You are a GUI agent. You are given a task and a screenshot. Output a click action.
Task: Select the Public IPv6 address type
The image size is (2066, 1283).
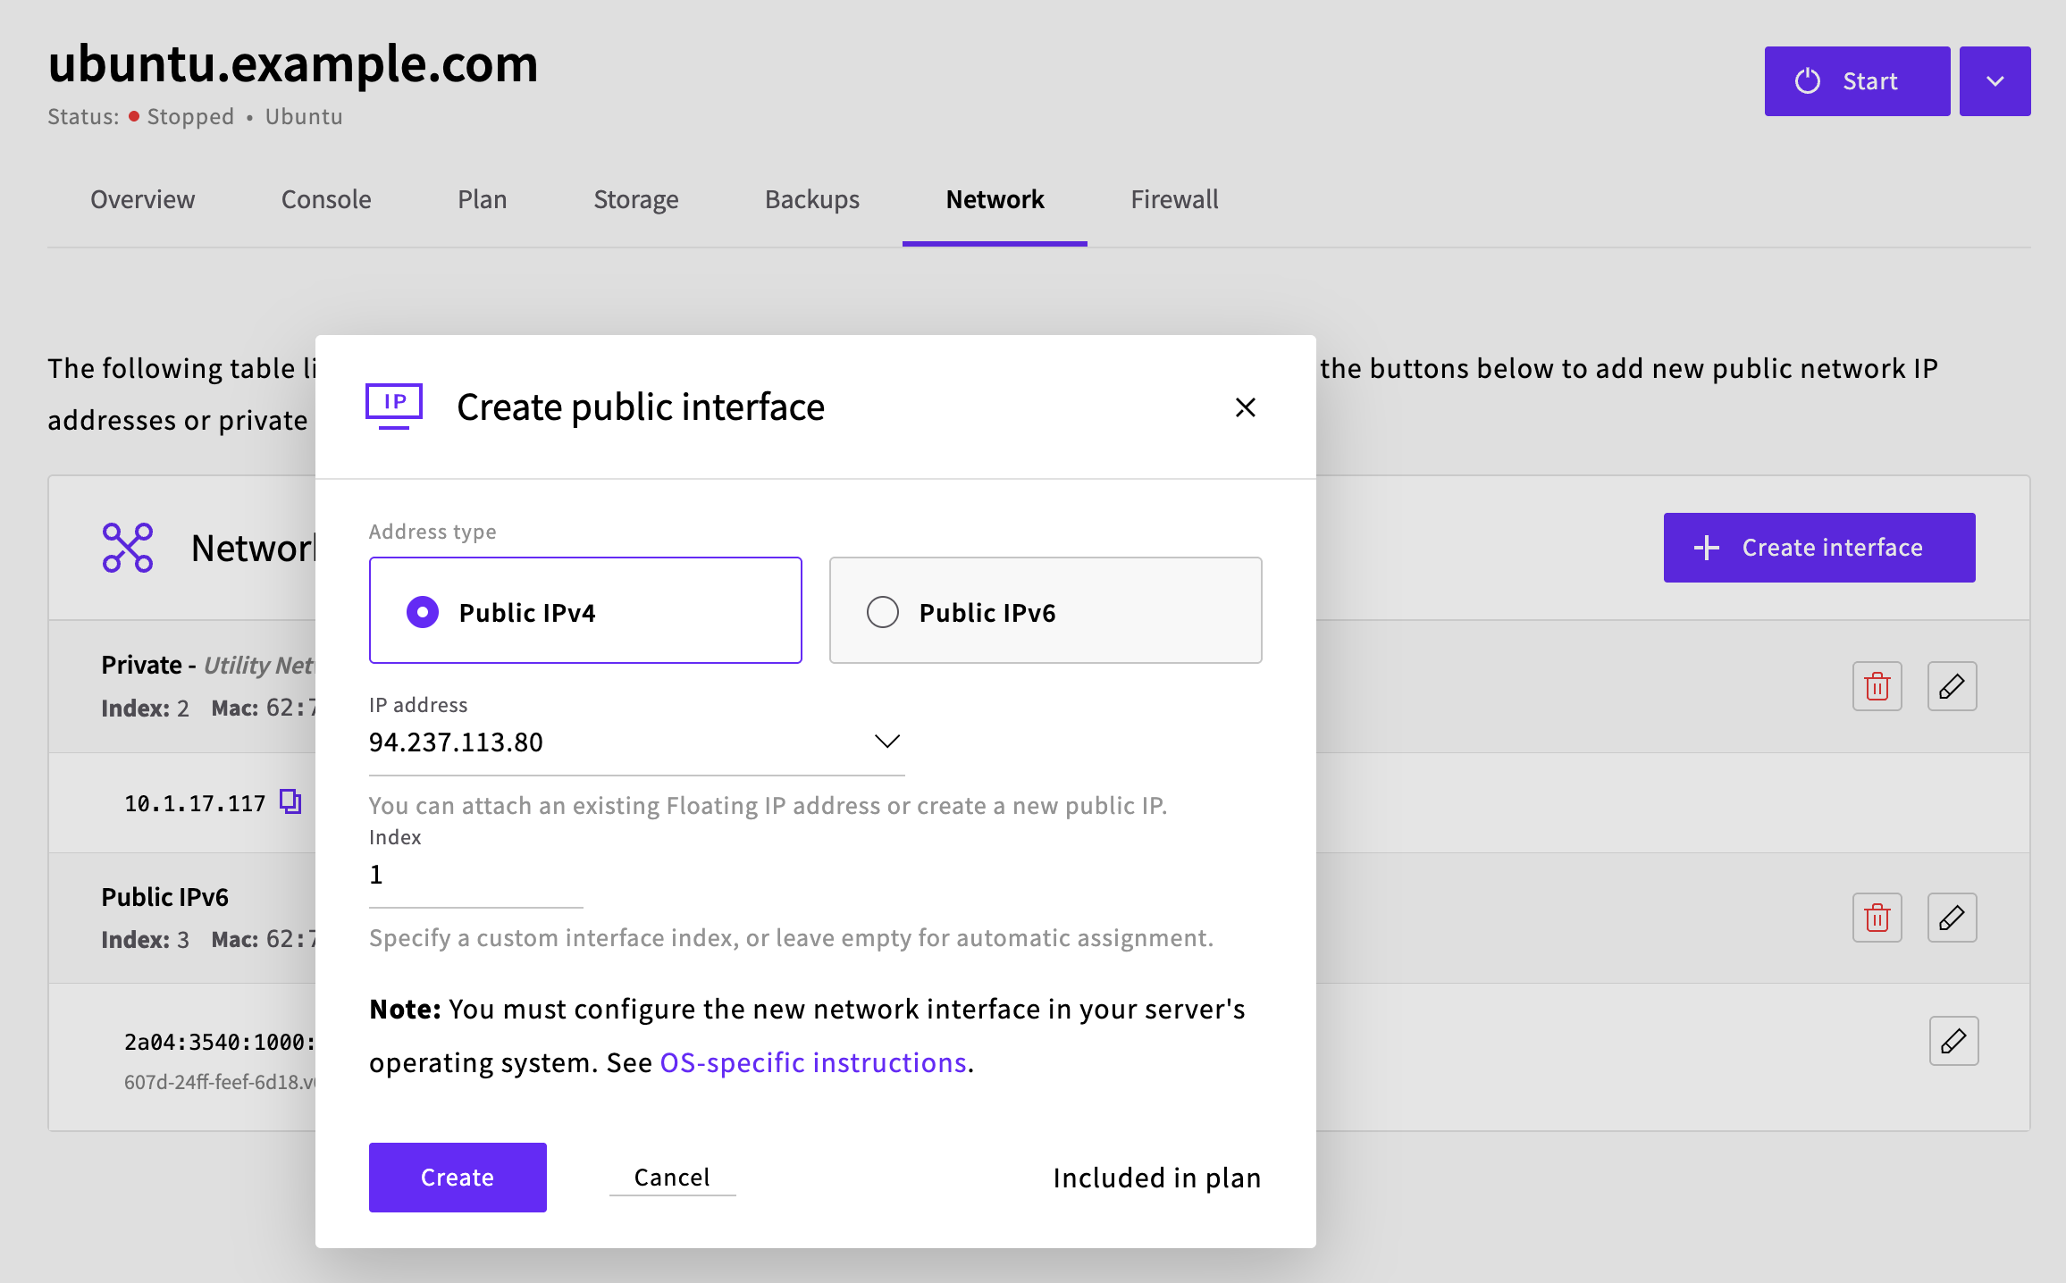pos(1046,611)
